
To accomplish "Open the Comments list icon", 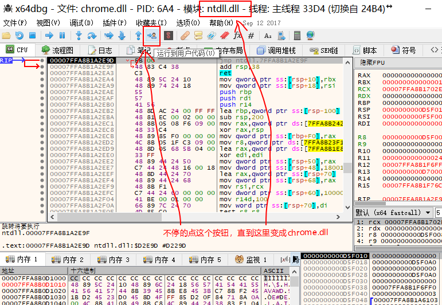I will 198,36.
